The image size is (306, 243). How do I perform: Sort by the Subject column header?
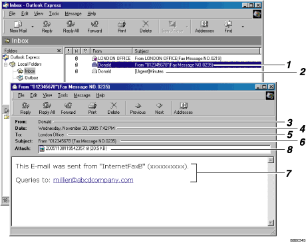[x=196, y=51]
